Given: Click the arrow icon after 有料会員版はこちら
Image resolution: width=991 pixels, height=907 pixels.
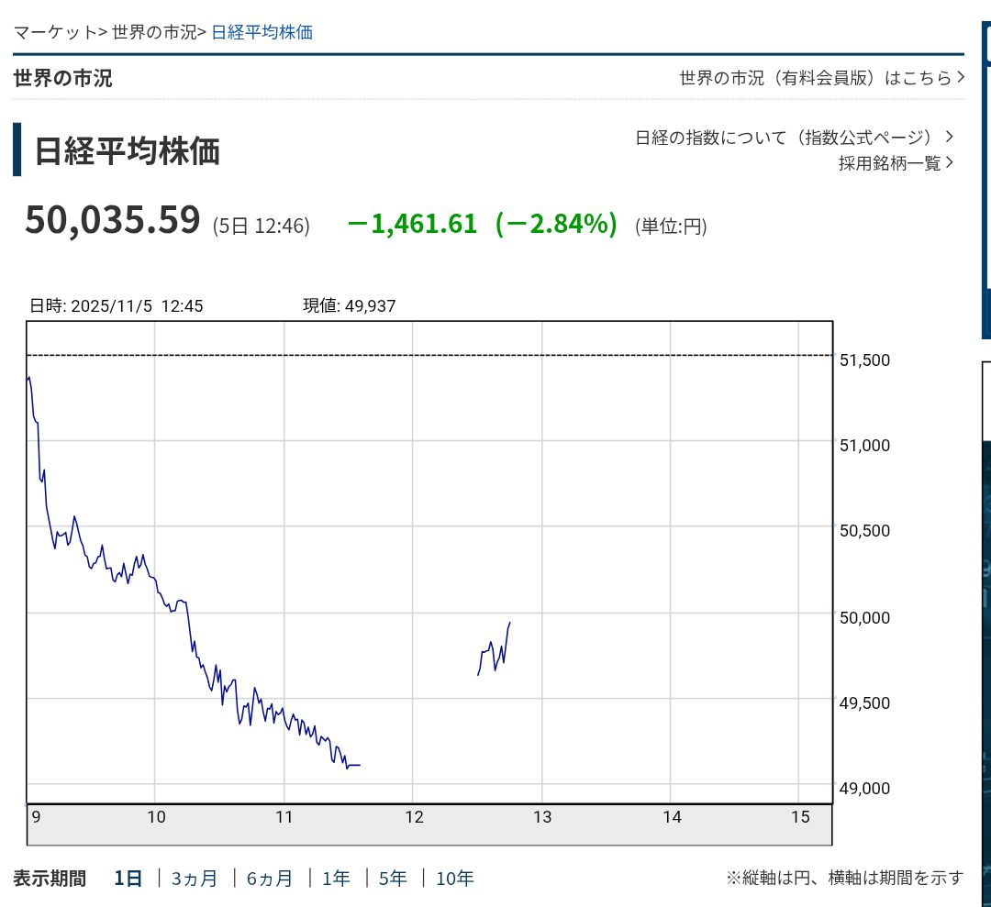Looking at the screenshot, I should [x=960, y=78].
